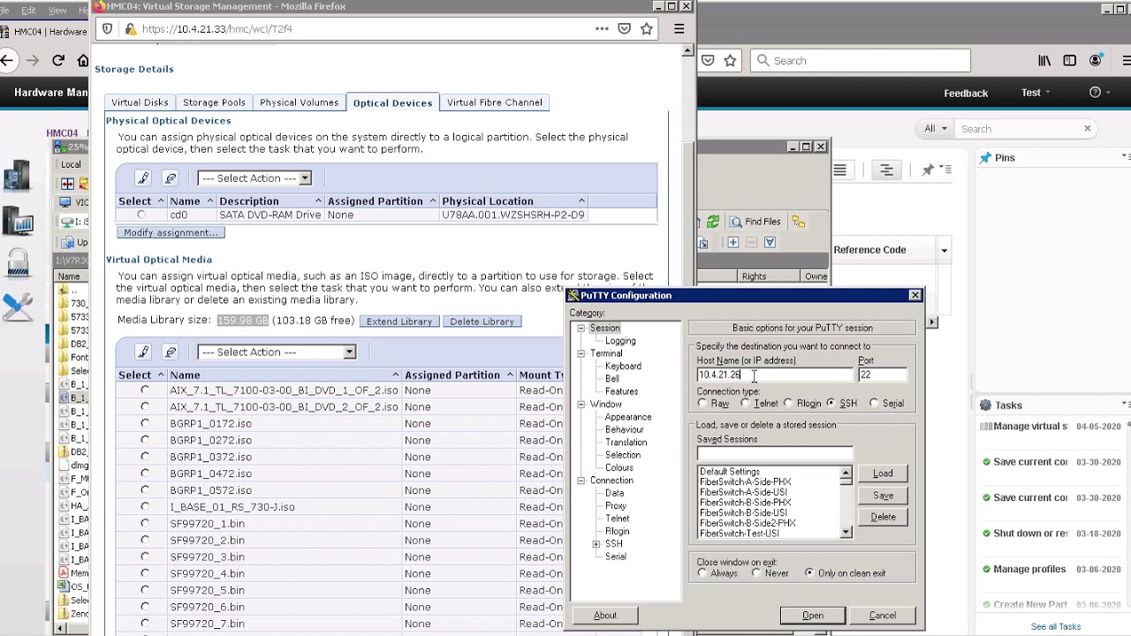Viewport: 1131px width, 636px height.
Task: Choose Raw connection type in PuTTY
Action: point(702,404)
